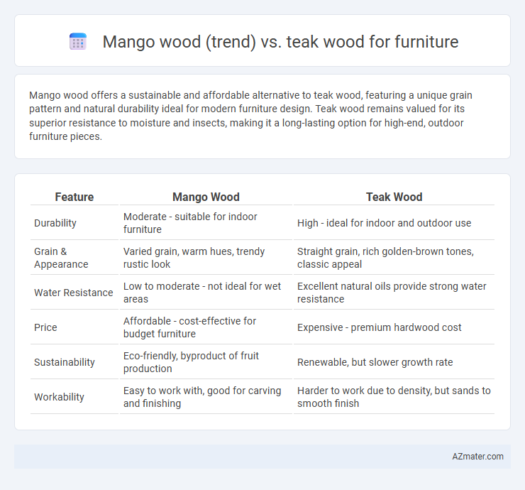Click 'Easy to work with, good for carving' cell
Screen dimensions: 525x490
pos(206,397)
